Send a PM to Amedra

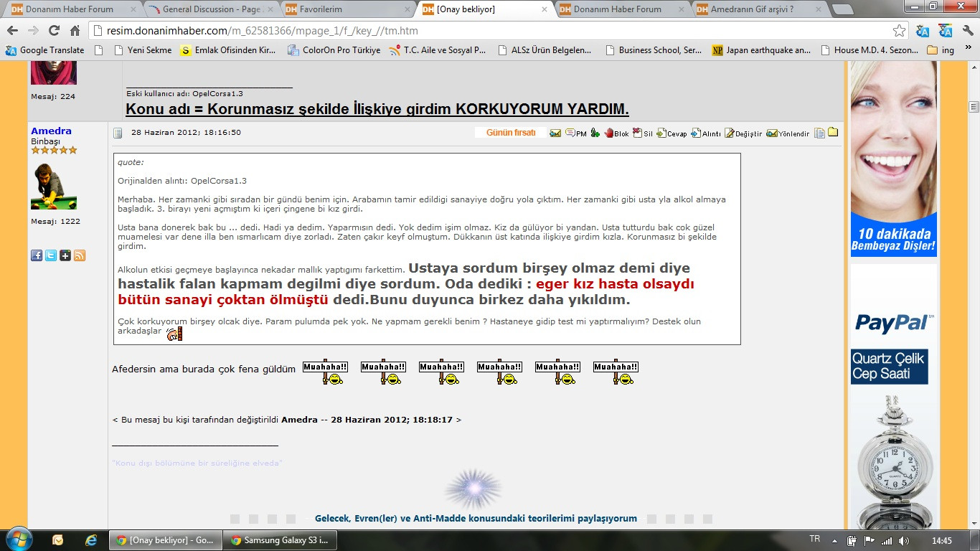tap(576, 133)
